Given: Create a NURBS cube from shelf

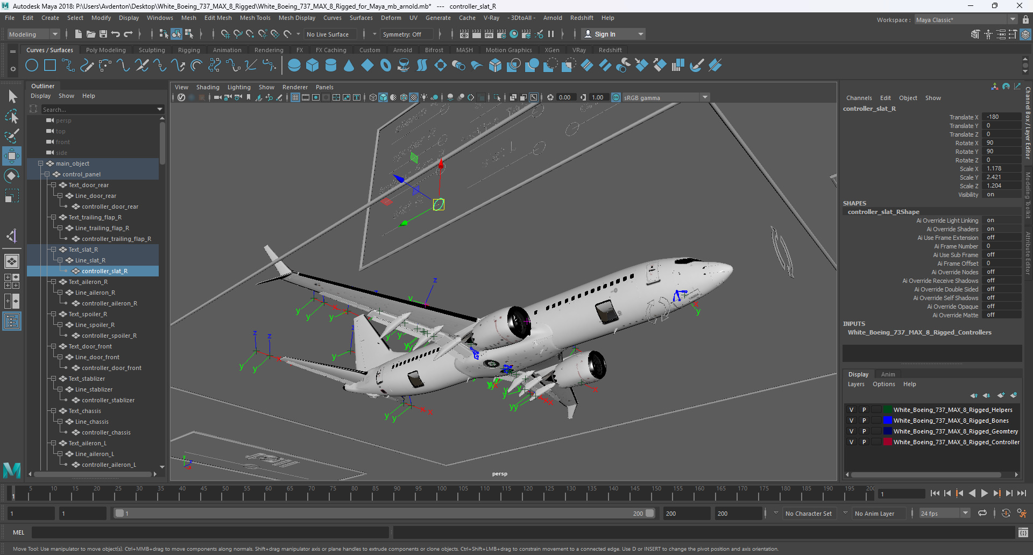Looking at the screenshot, I should pyautogui.click(x=313, y=66).
